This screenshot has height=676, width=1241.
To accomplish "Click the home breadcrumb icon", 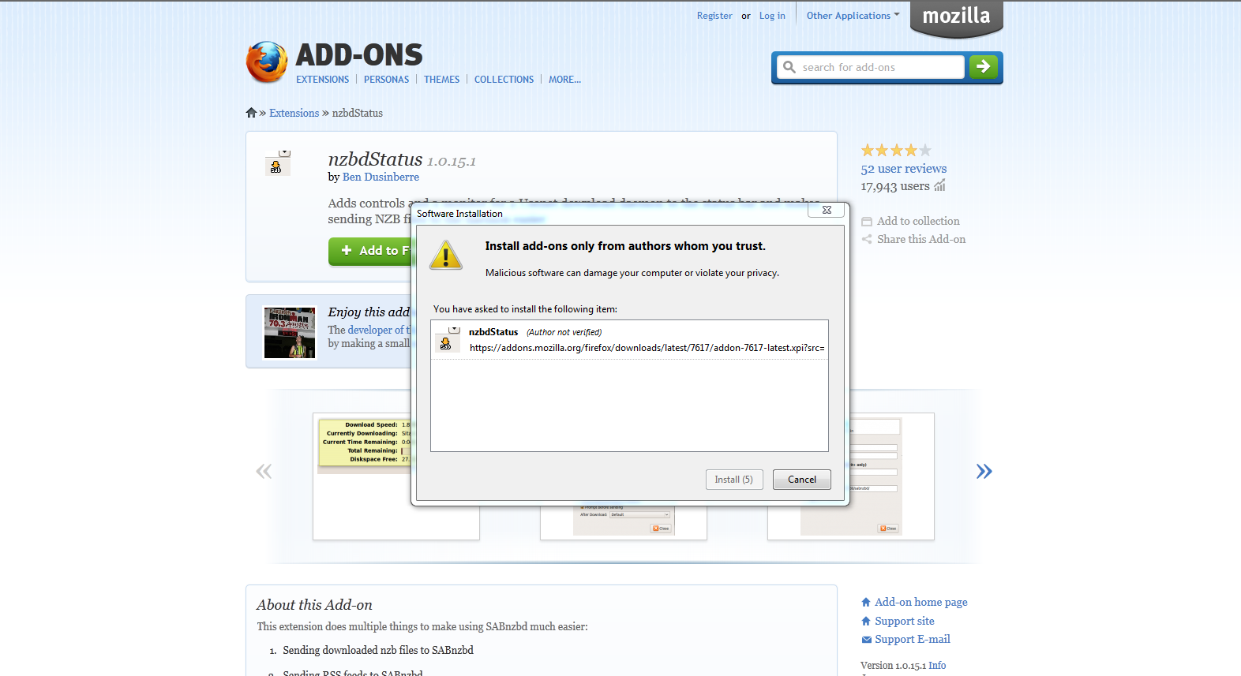I will (x=251, y=113).
